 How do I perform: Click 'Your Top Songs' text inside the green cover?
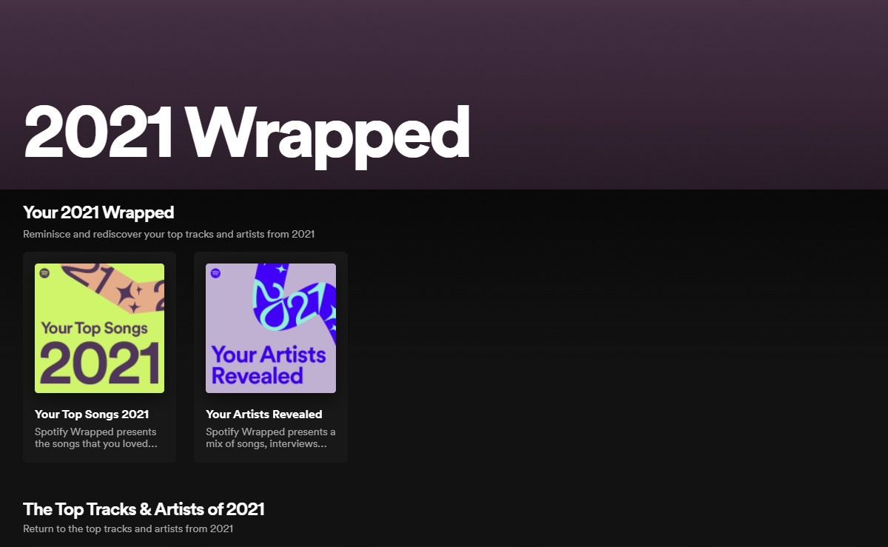point(94,328)
